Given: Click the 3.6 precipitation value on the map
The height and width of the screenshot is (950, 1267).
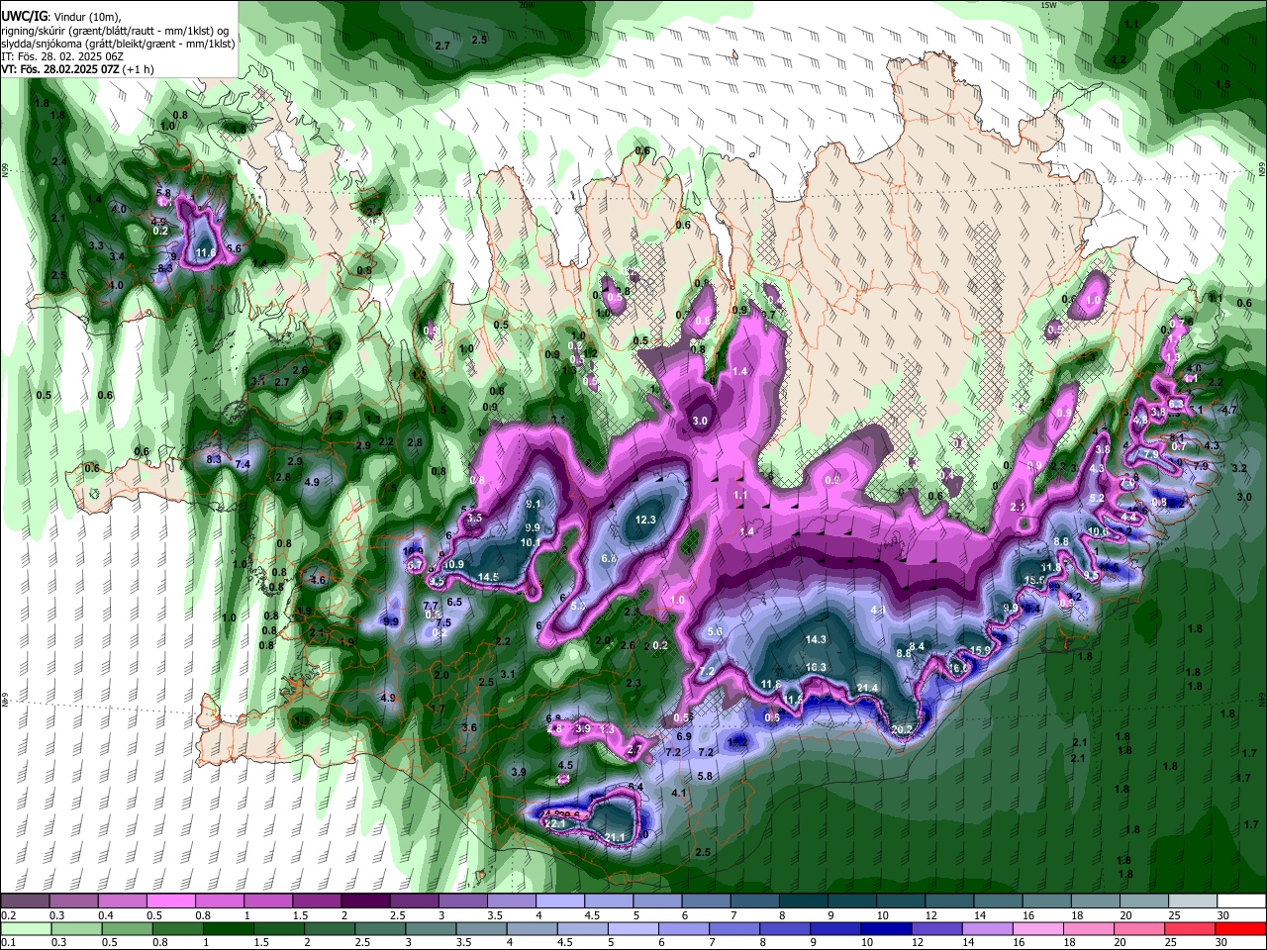Looking at the screenshot, I should pyautogui.click(x=469, y=727).
